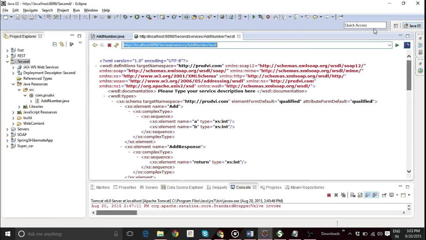426x240 pixels.
Task: Close the AddNumber?wsdl browser tab
Action: click(239, 36)
